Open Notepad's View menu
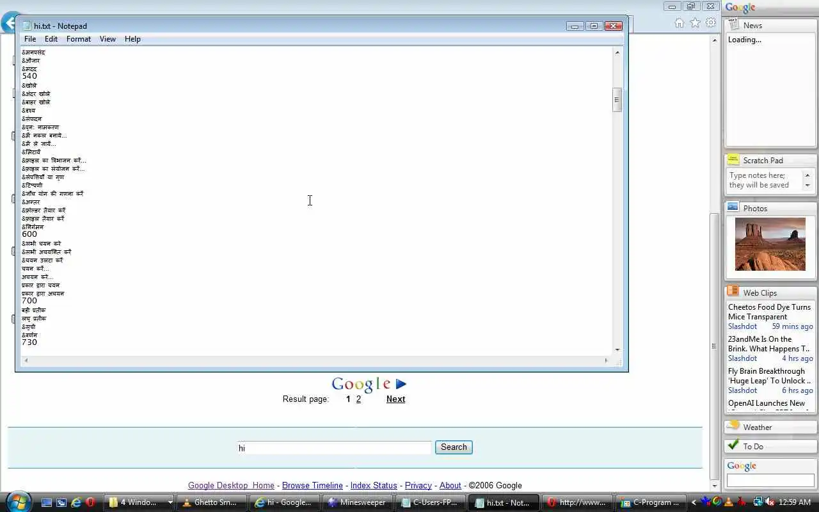 pos(107,39)
